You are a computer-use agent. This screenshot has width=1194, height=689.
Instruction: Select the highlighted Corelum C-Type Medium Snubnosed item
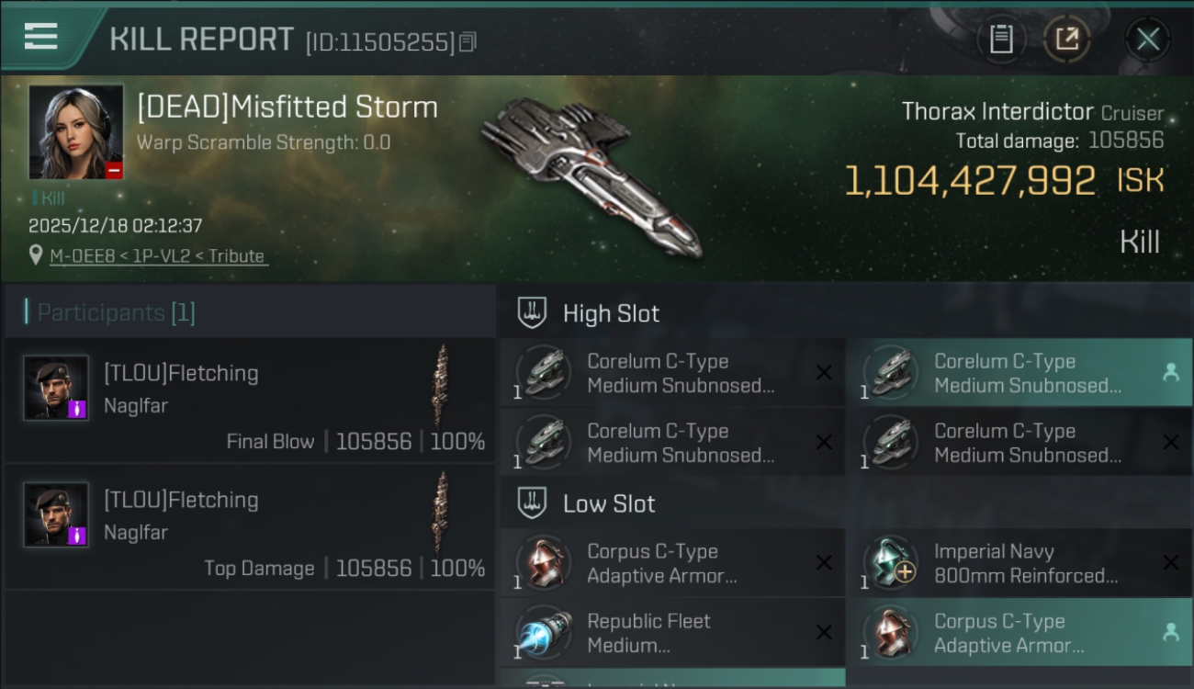click(1018, 373)
